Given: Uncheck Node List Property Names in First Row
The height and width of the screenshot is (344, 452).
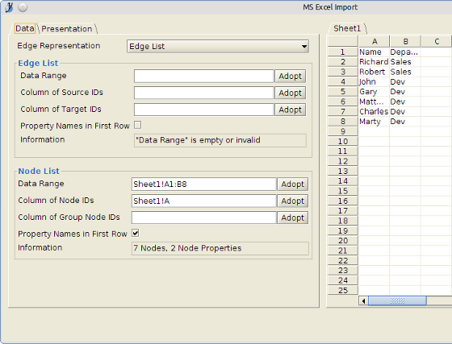Looking at the screenshot, I should [x=136, y=233].
